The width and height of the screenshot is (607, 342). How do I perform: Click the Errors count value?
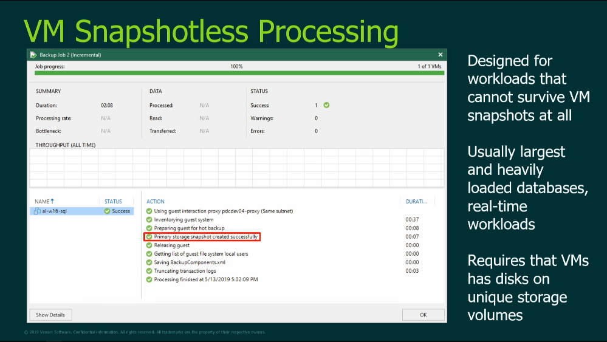coord(316,131)
